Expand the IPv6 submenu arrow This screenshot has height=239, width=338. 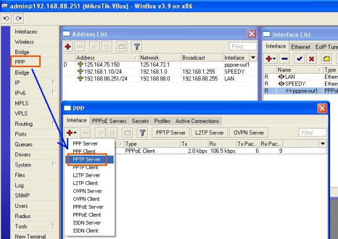click(53, 92)
